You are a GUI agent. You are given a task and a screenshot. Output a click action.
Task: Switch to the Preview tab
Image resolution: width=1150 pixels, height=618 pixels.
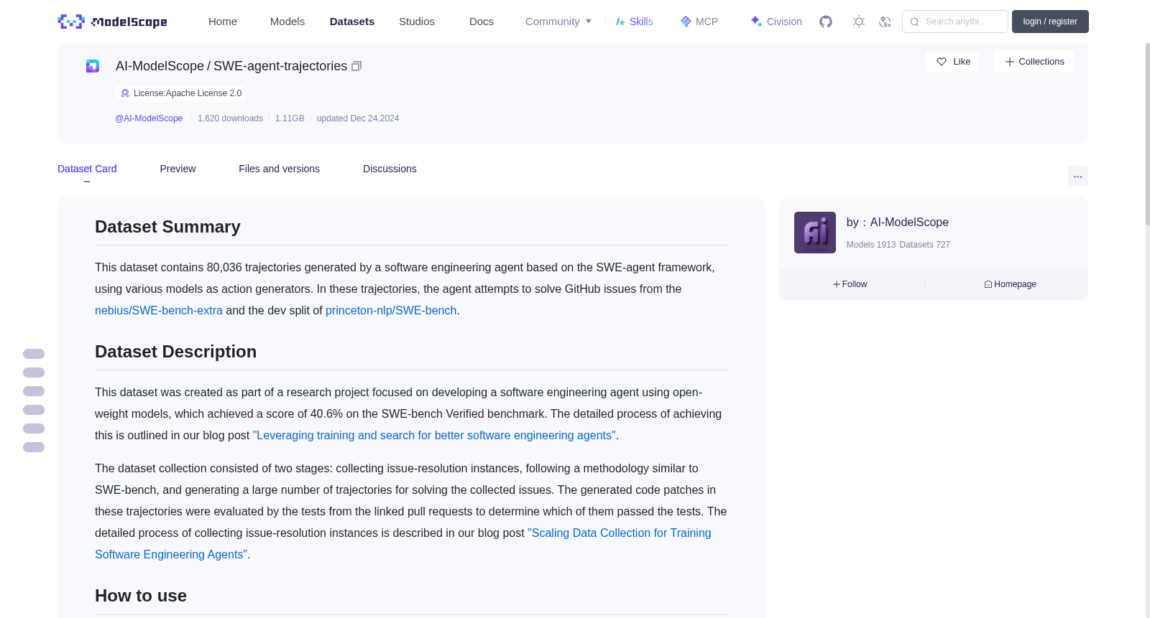(x=178, y=169)
